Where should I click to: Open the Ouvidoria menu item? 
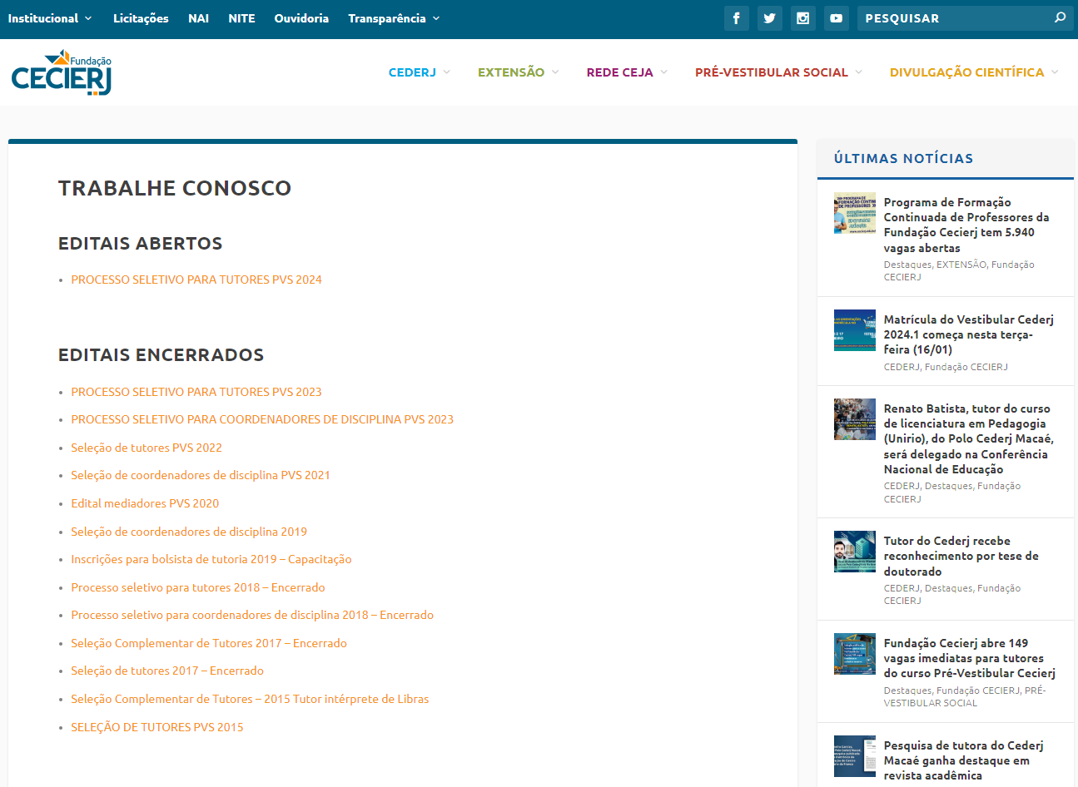[301, 18]
